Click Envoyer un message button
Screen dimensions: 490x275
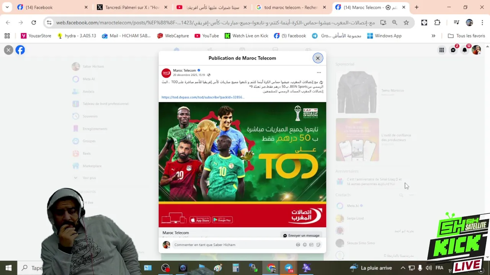[301, 236]
